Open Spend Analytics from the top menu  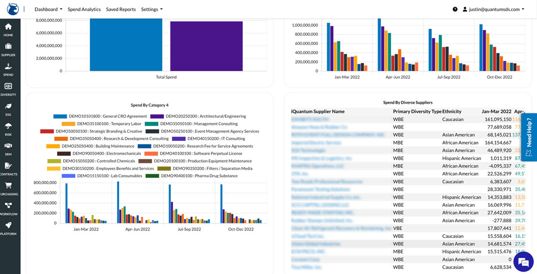[x=84, y=9]
